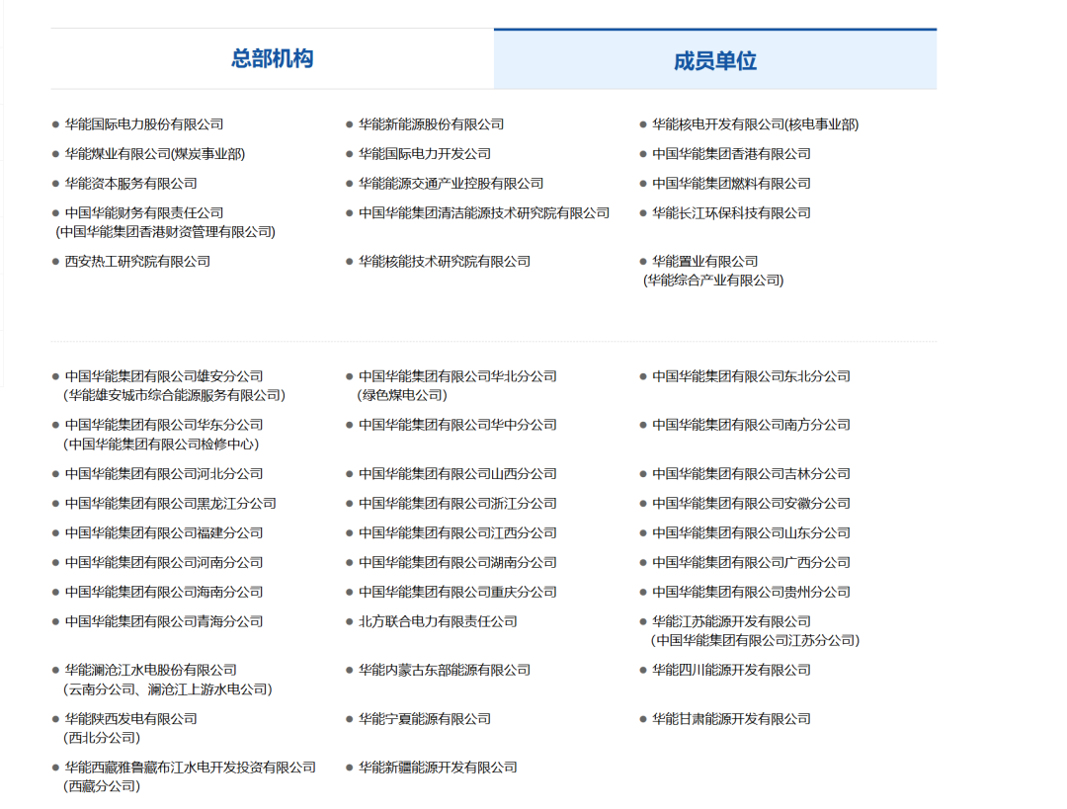Open 中国华能集团有限公司吉林分公司
Screen dimensions: 1067x809
point(751,473)
